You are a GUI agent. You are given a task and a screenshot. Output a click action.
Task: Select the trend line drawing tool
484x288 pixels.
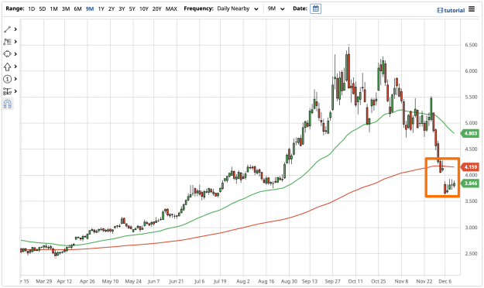pos(7,29)
